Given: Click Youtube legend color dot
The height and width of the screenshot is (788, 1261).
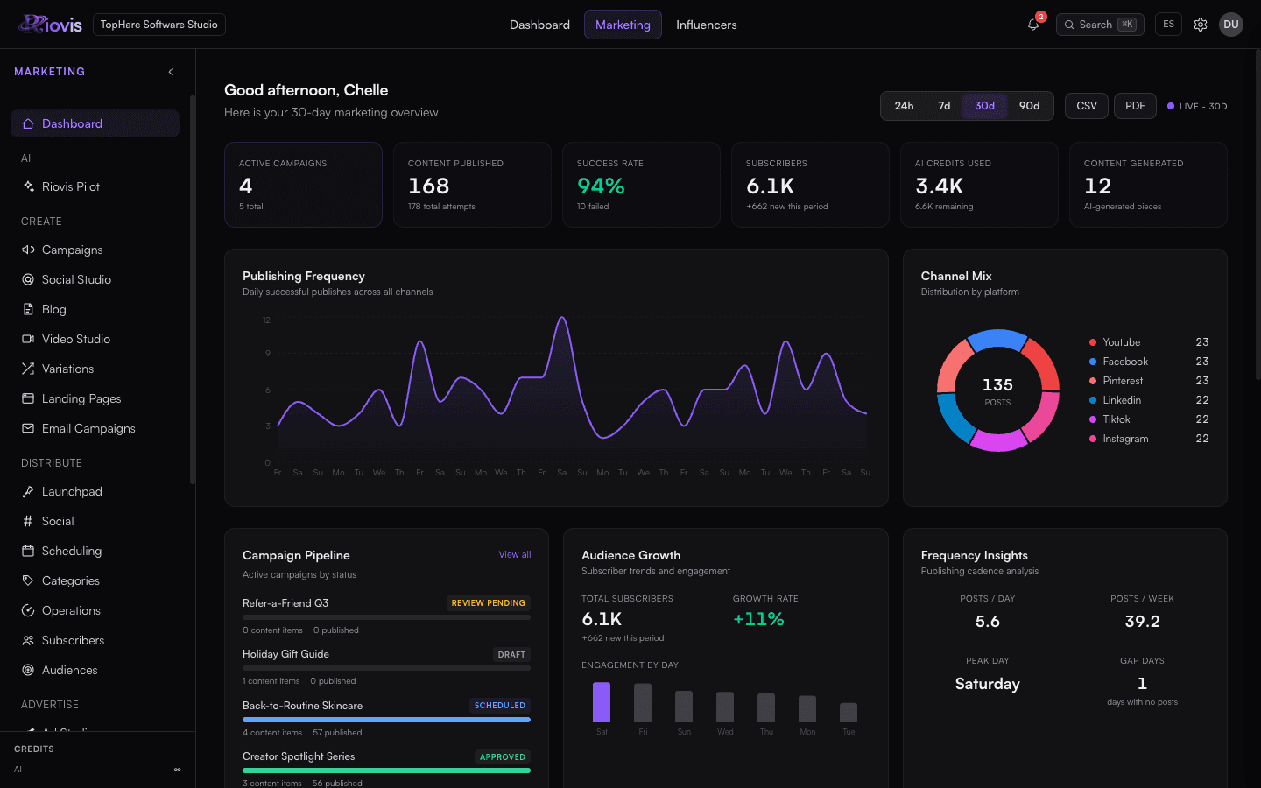Looking at the screenshot, I should click(x=1093, y=342).
